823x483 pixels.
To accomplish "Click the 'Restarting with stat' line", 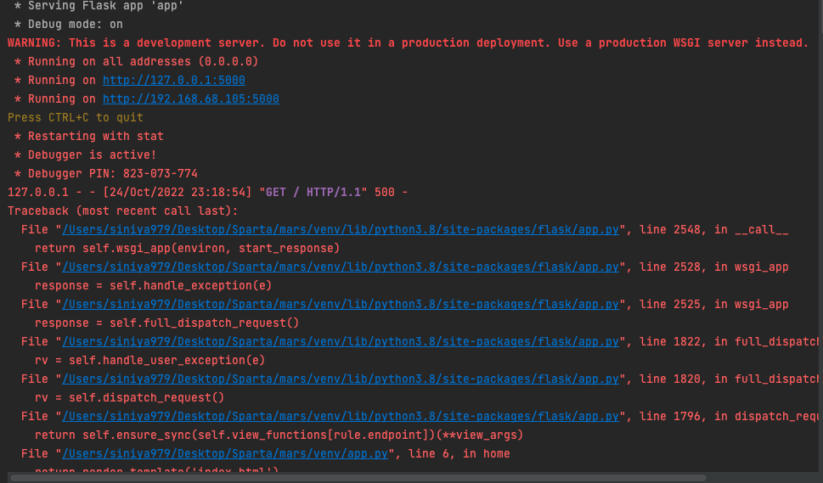I will coord(95,137).
